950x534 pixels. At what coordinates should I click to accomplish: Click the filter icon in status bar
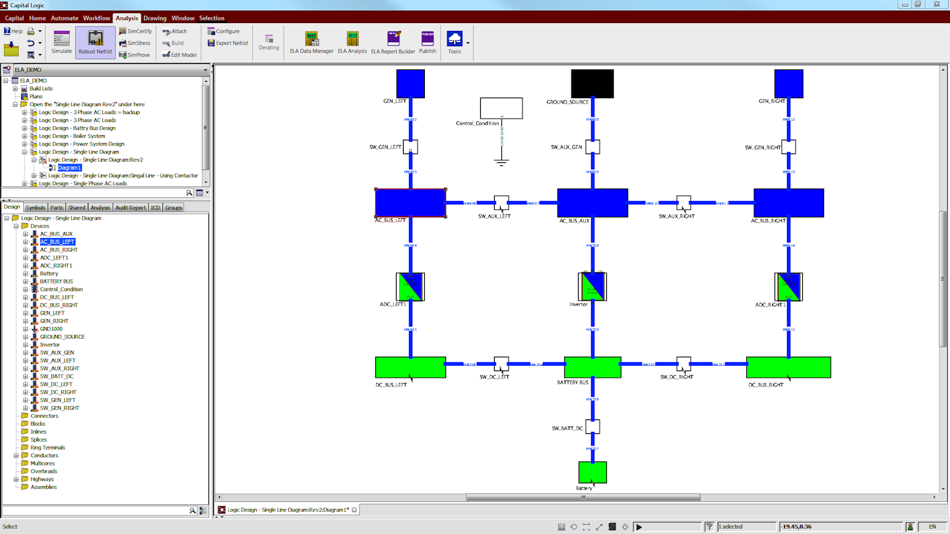(x=710, y=526)
